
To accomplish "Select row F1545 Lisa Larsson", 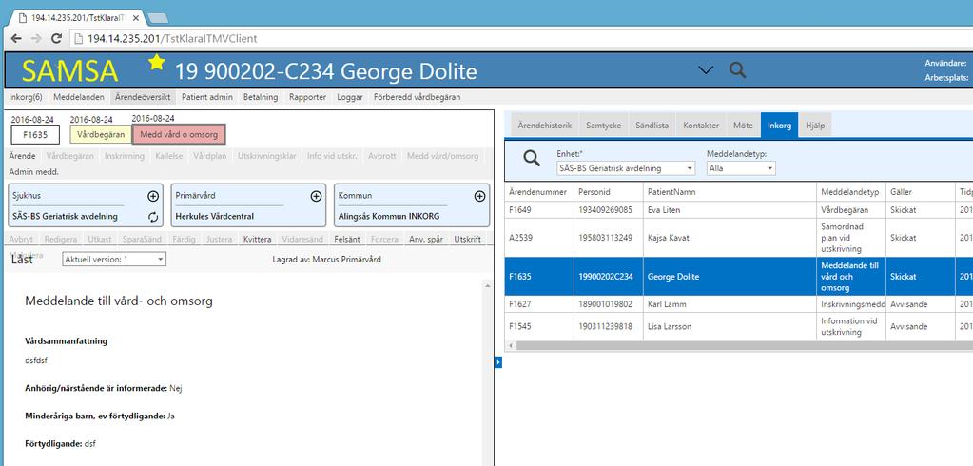I will pyautogui.click(x=738, y=326).
